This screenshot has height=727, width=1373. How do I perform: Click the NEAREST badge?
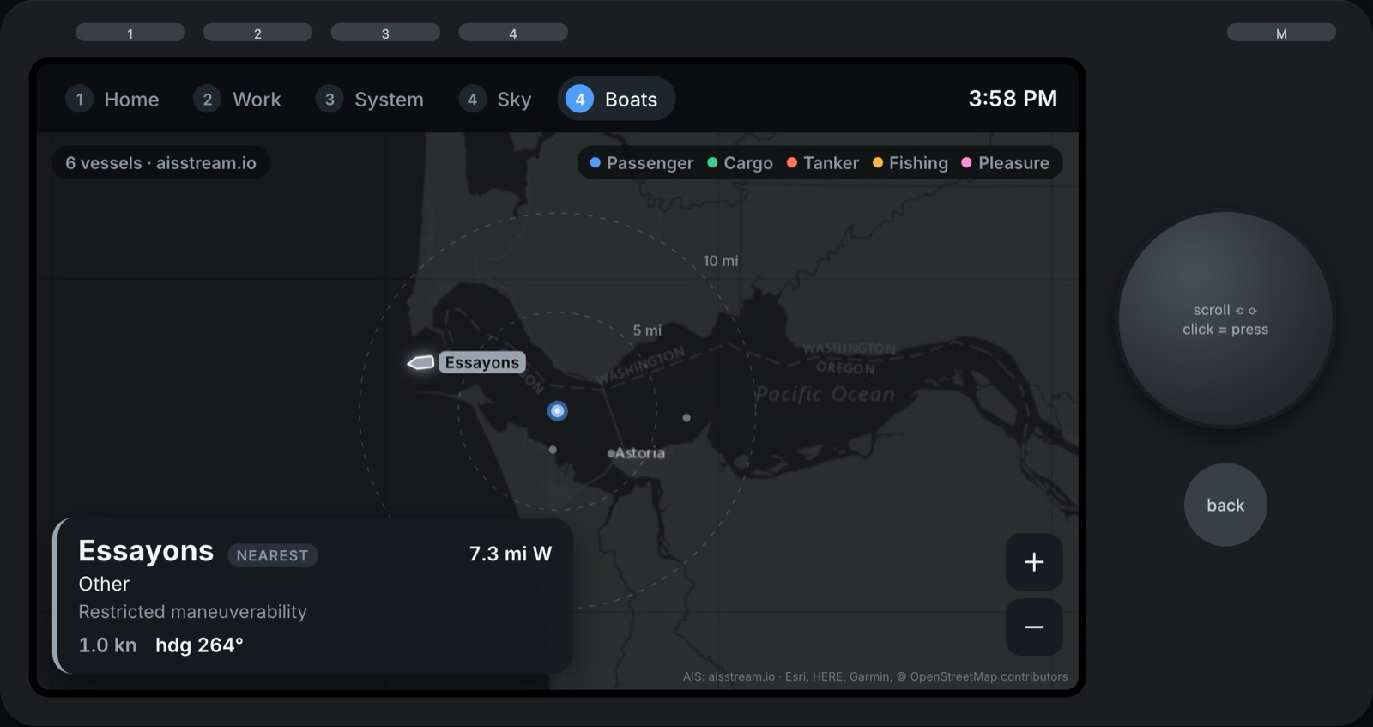[x=272, y=555]
